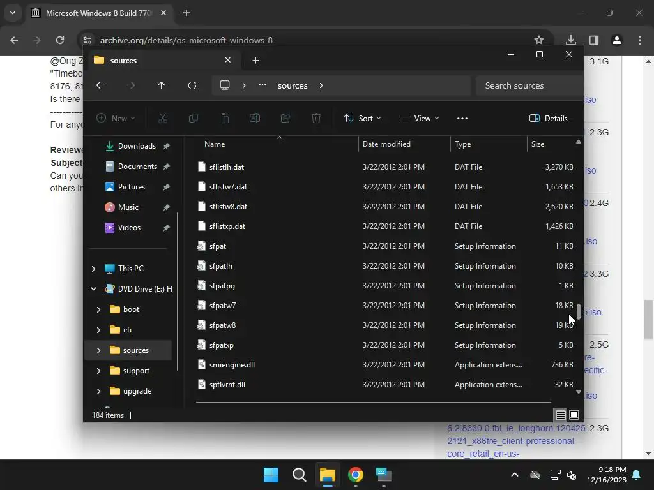This screenshot has height=490, width=654.
Task: Open the Sort dropdown
Action: [362, 118]
